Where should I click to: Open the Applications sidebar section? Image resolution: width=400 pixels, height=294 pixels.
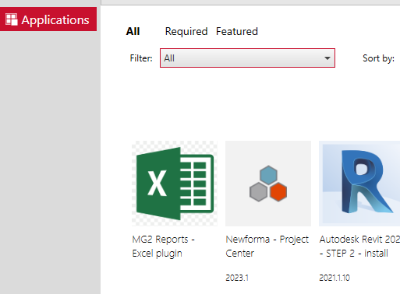pyautogui.click(x=48, y=19)
